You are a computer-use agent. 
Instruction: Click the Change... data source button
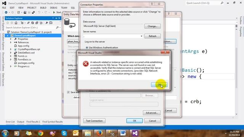[x=152, y=26]
